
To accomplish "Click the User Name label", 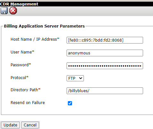I will coord(22,52).
